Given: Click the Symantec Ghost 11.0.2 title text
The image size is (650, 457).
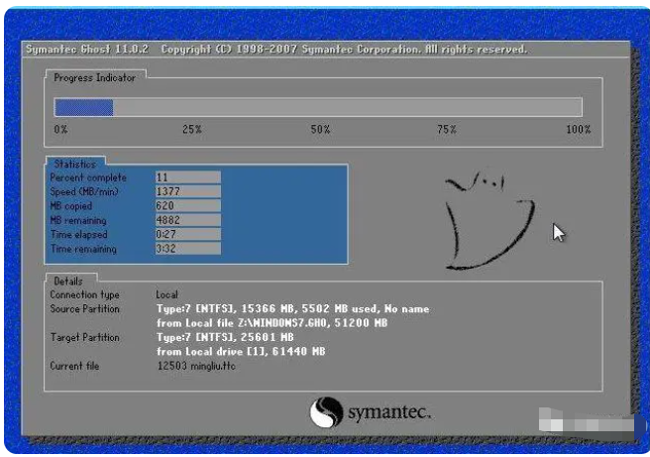Looking at the screenshot, I should [x=87, y=49].
